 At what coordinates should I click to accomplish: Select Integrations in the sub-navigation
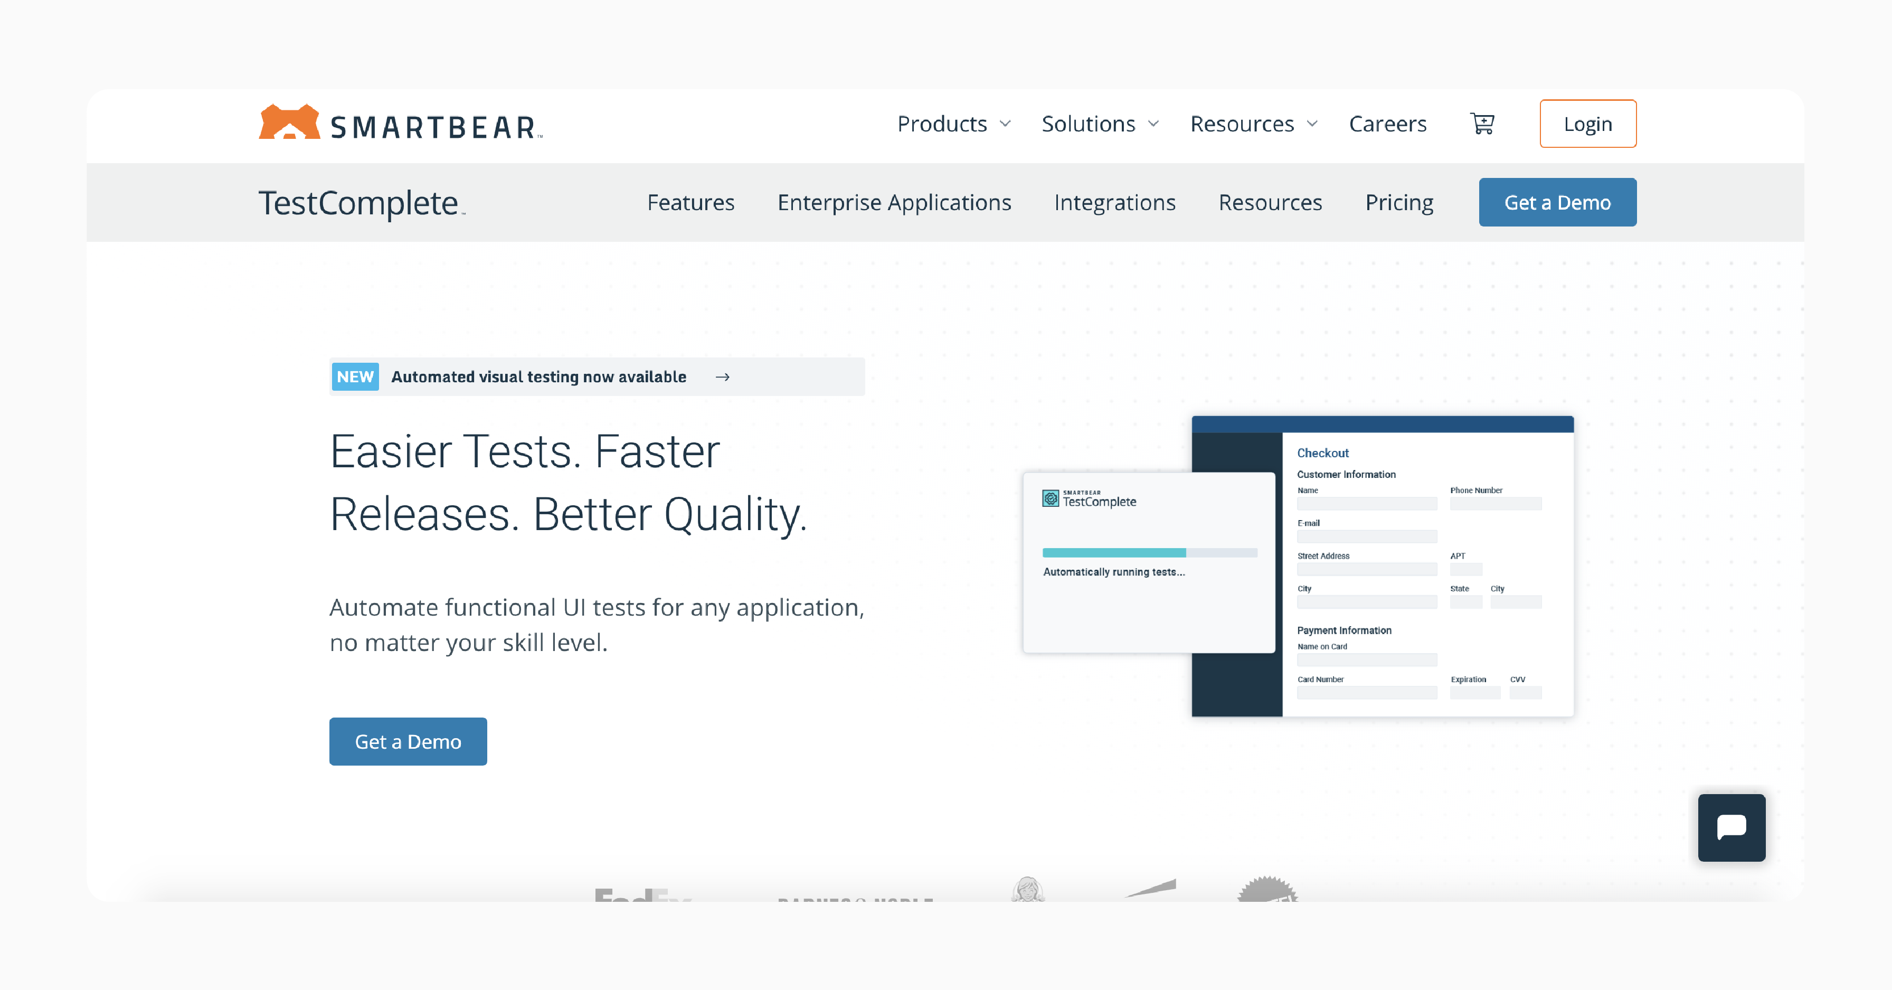coord(1114,202)
